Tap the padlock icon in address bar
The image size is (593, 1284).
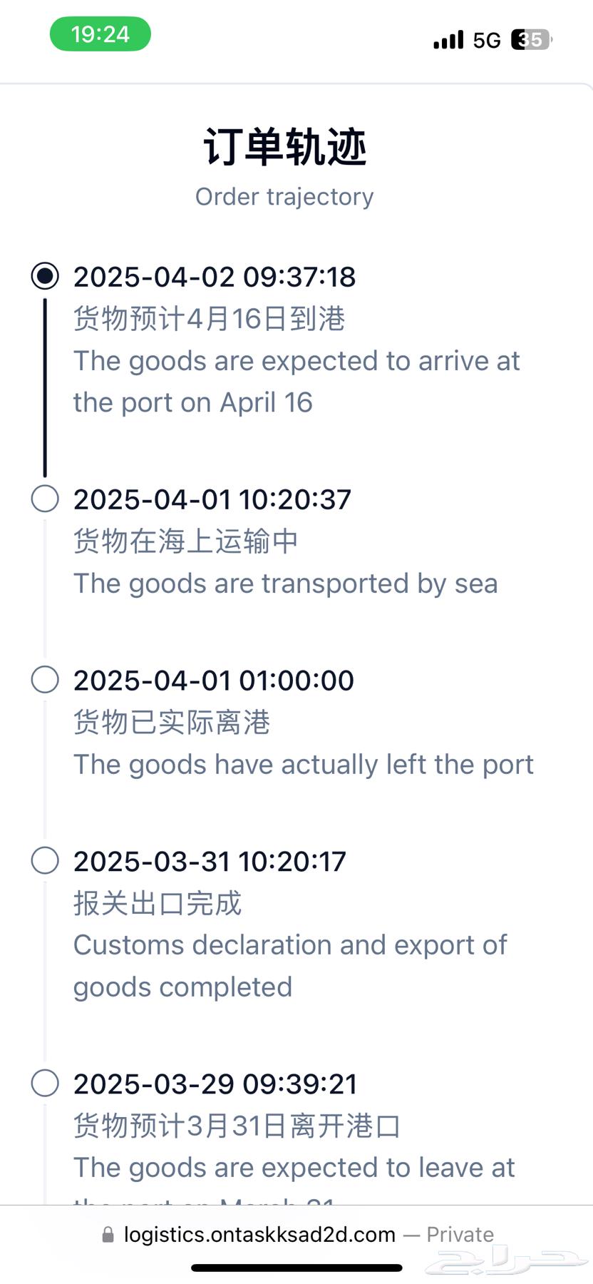pos(108,1235)
